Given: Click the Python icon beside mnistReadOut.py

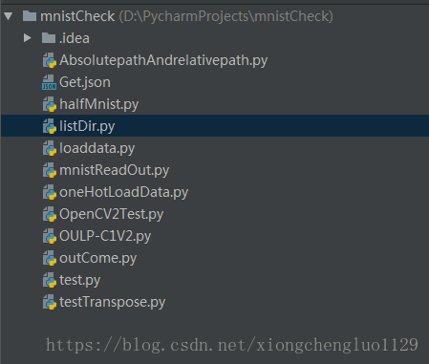Looking at the screenshot, I should pos(50,170).
